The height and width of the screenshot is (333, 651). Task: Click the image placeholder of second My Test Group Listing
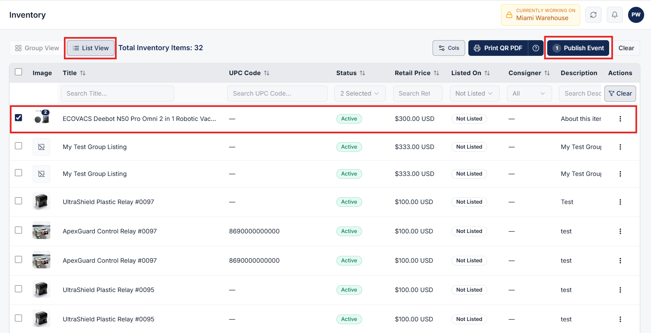[41, 174]
